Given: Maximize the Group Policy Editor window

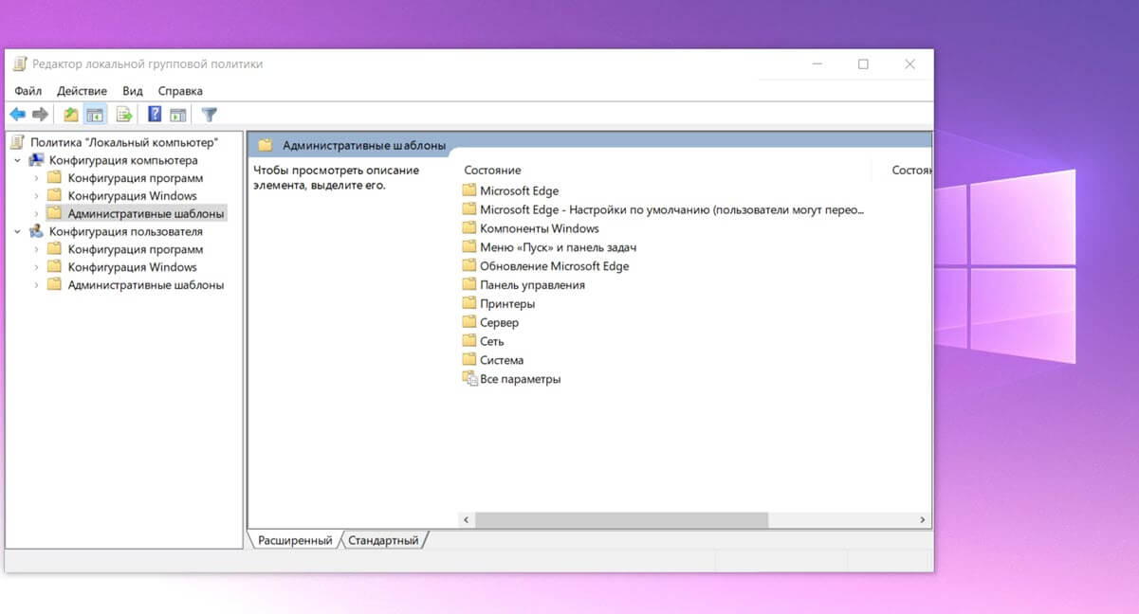Looking at the screenshot, I should coord(863,64).
